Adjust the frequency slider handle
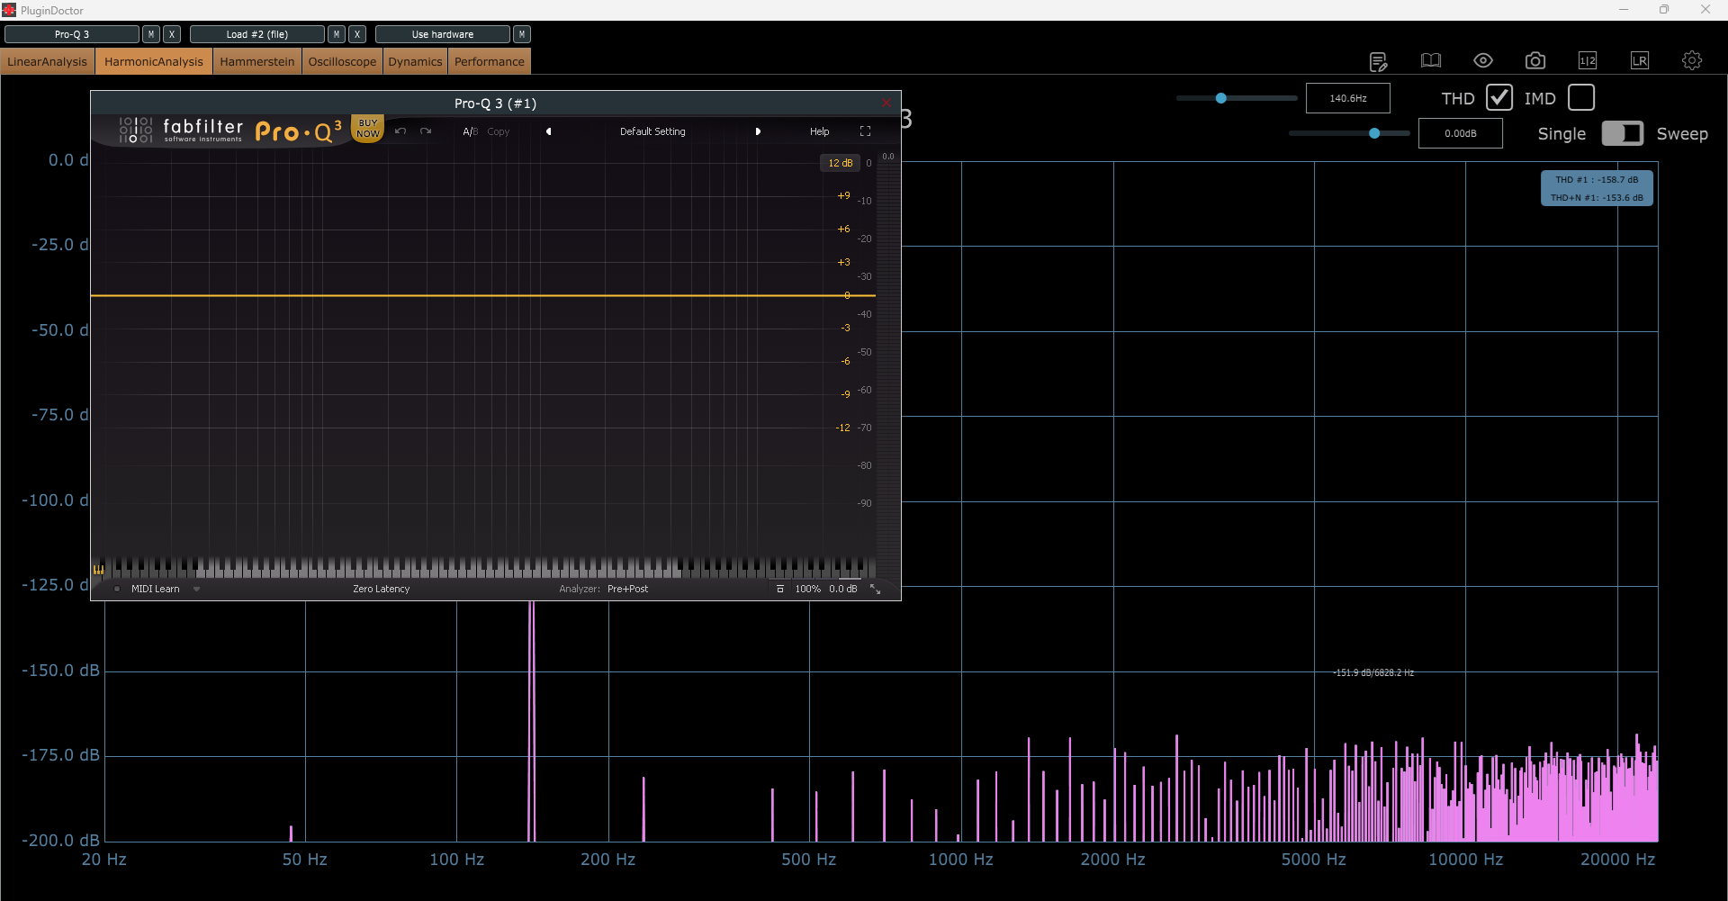The width and height of the screenshot is (1728, 901). pyautogui.click(x=1221, y=98)
